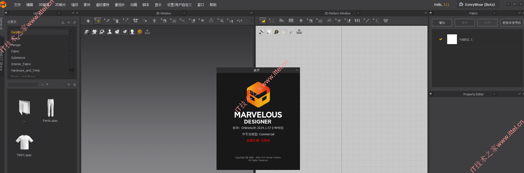
Task: Open the EveryWear (Beta) button
Action: tap(478, 4)
